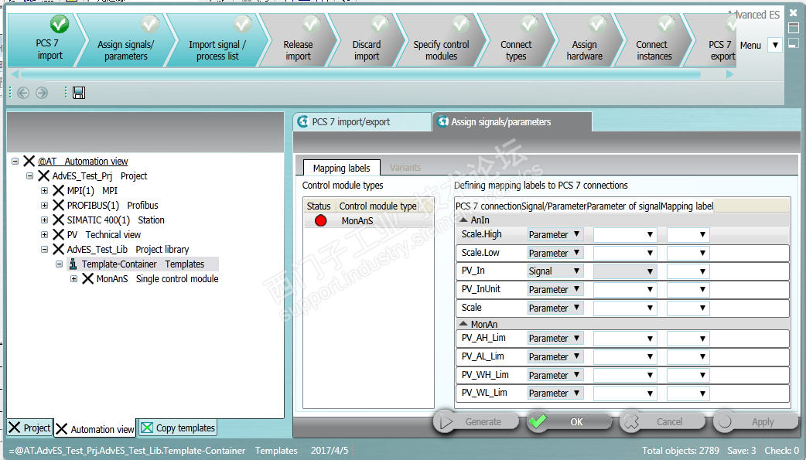
Task: Click the Specify control modules workflow step
Action: click(x=441, y=41)
